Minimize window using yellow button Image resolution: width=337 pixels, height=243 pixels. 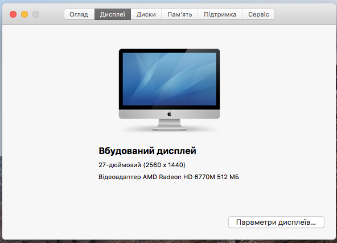24,14
